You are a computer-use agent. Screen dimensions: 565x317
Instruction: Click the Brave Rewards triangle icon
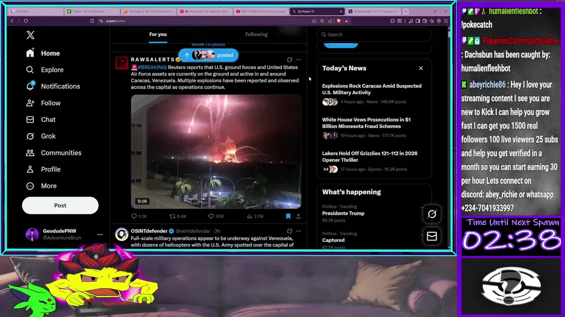[x=347, y=21]
